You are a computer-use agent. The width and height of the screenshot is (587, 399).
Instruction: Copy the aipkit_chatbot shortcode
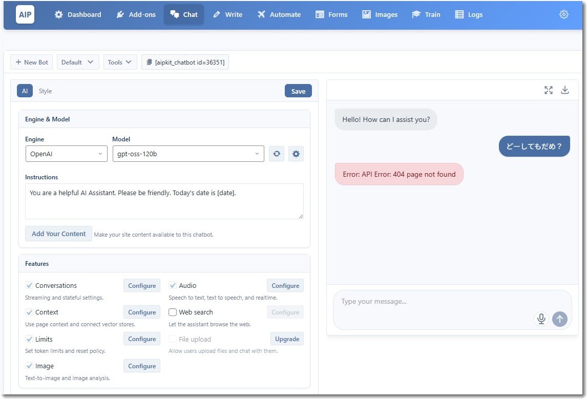pos(185,62)
